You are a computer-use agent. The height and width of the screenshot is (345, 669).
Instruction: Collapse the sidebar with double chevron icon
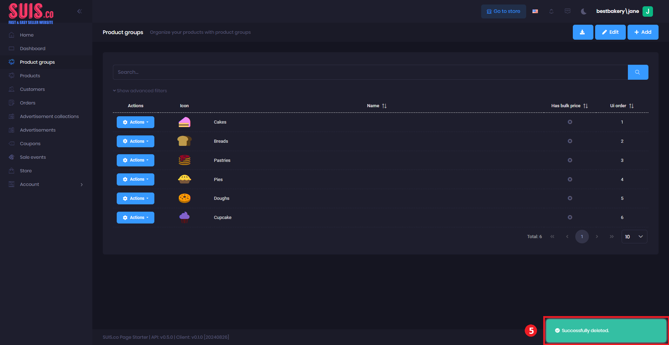click(79, 11)
